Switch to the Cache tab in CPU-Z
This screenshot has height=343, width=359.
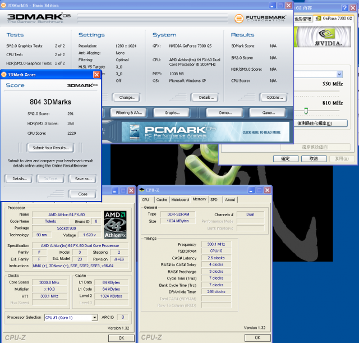pyautogui.click(x=162, y=199)
